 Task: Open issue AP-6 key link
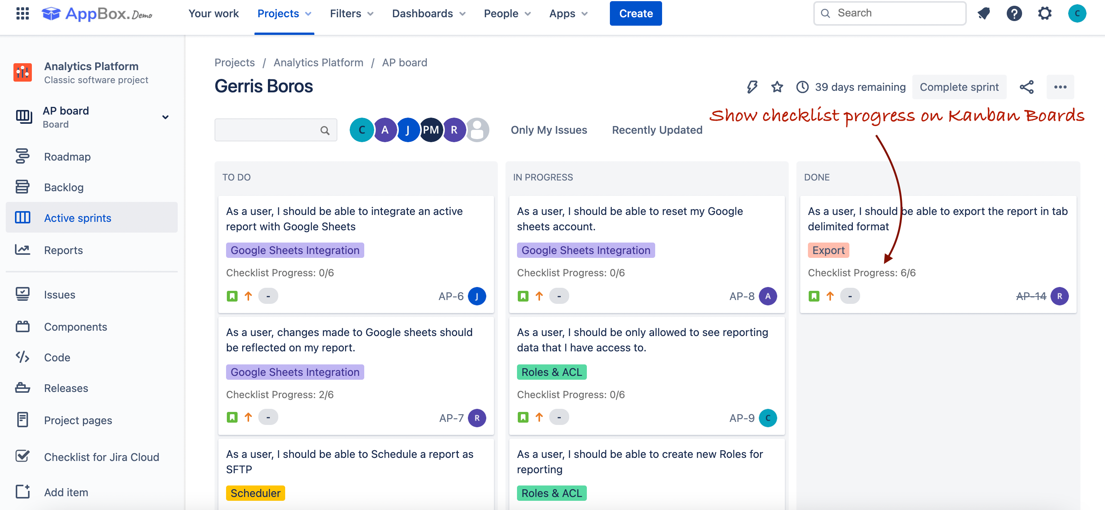tap(451, 296)
